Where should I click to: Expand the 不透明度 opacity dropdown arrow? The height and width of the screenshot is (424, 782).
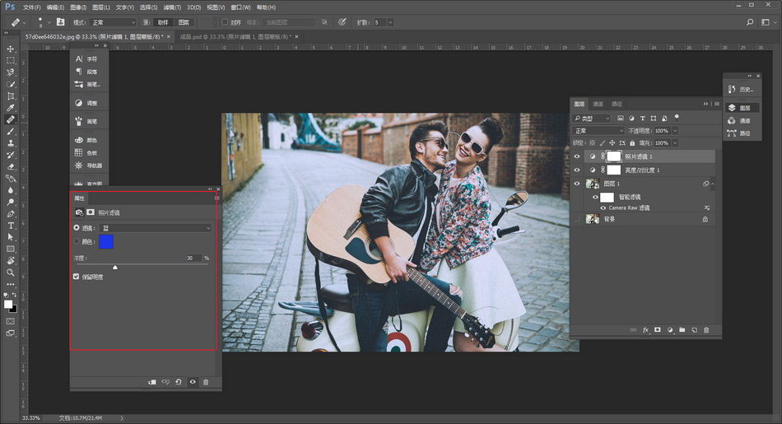point(675,131)
